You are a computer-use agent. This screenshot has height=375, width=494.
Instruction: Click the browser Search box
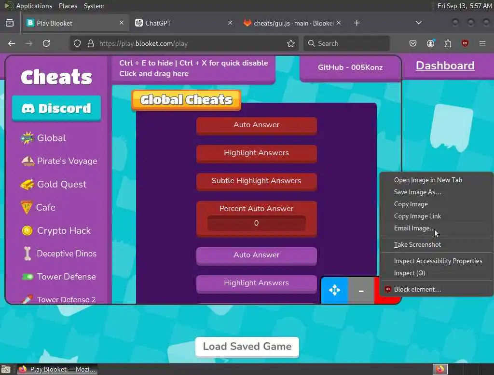click(346, 43)
